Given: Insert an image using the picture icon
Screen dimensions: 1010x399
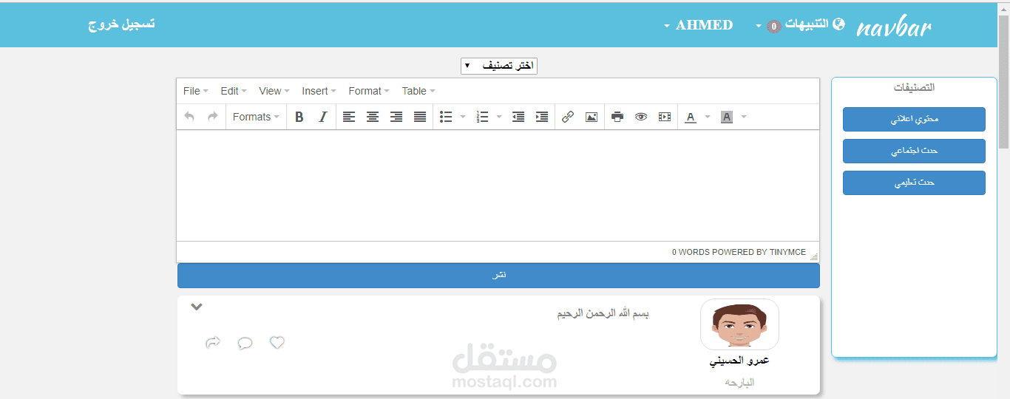Looking at the screenshot, I should [x=592, y=117].
